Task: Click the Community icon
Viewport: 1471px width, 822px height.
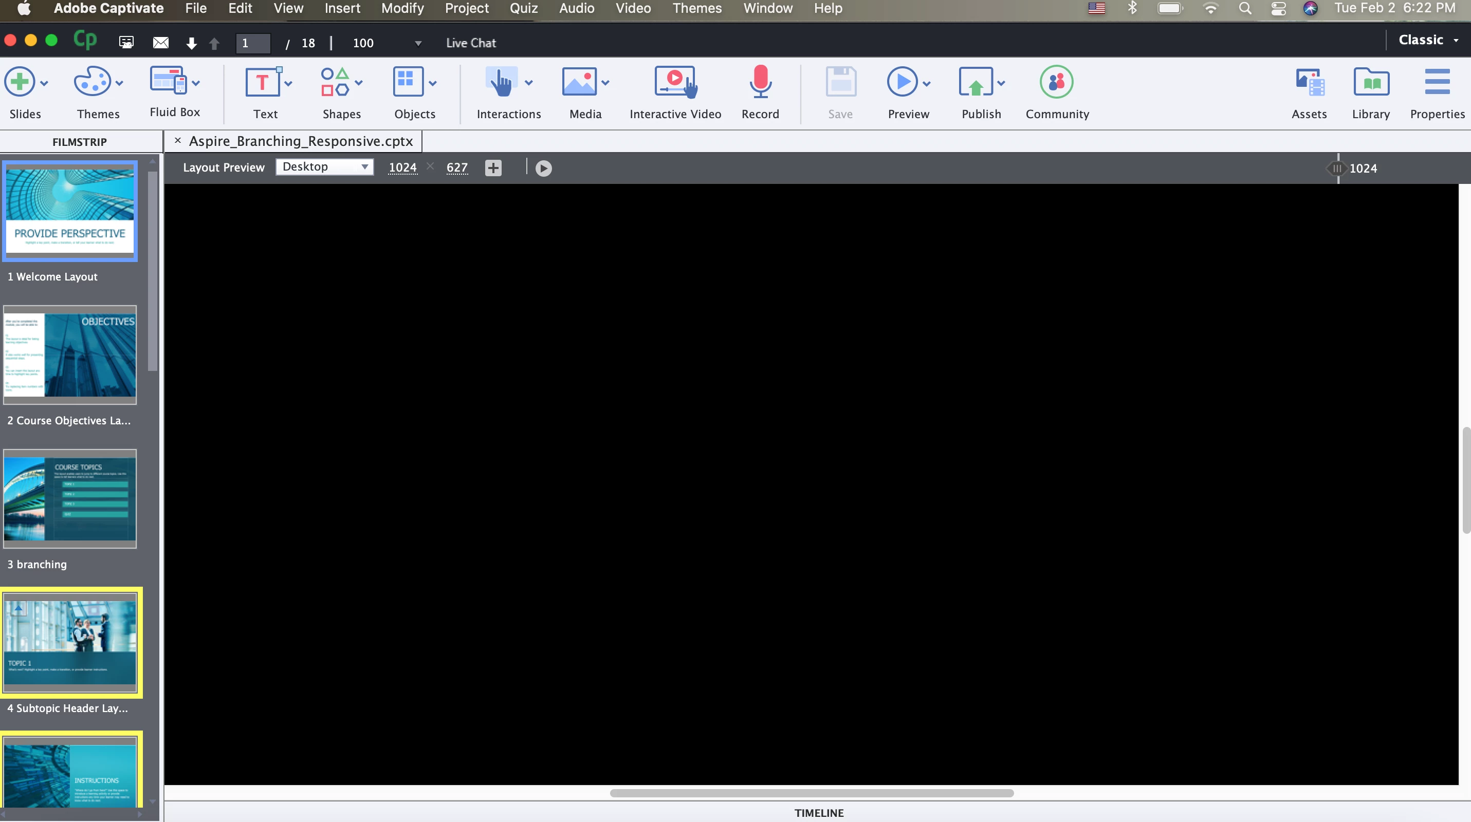Action: tap(1056, 83)
